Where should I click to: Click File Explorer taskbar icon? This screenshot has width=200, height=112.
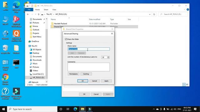[x=82, y=109]
